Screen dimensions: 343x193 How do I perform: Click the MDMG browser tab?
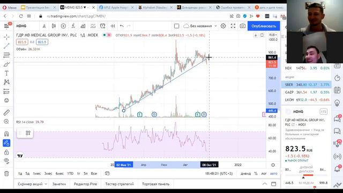pos(78,8)
